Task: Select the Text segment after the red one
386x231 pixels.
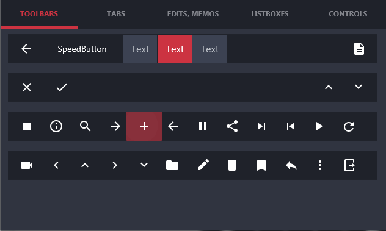Action: [209, 49]
